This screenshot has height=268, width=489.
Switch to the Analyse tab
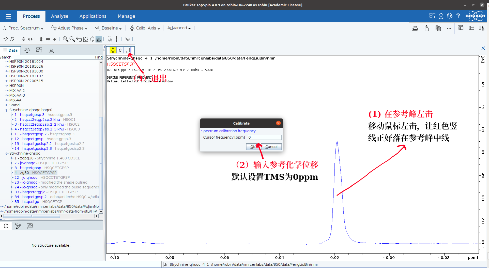pos(60,16)
